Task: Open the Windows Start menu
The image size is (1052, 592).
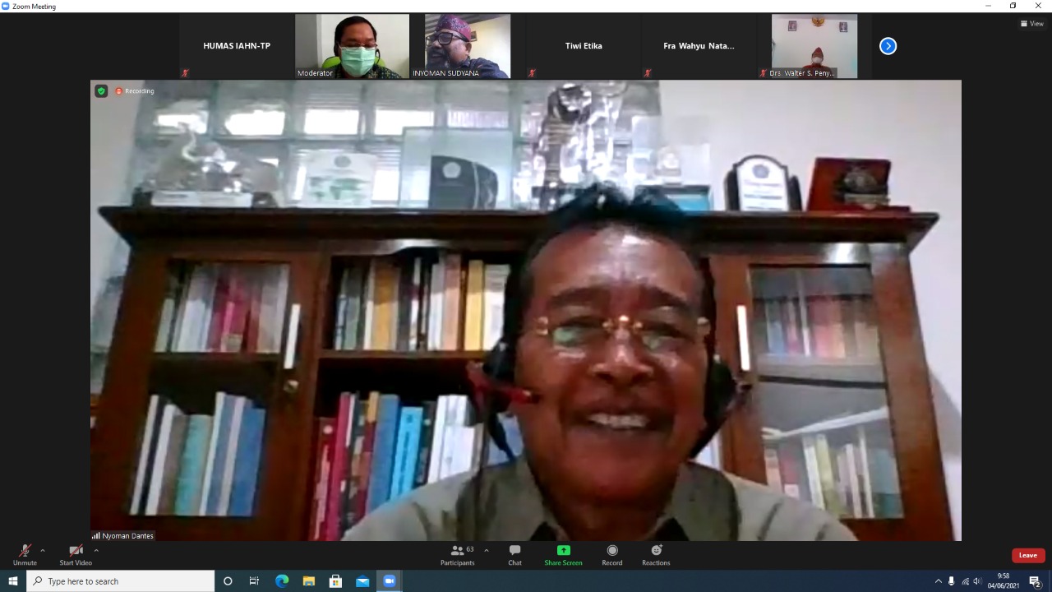Action: tap(12, 581)
